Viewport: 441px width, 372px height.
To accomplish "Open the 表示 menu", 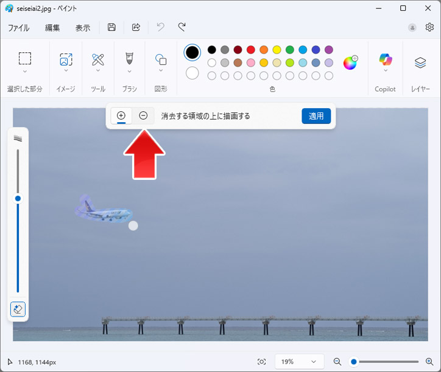I will (x=83, y=28).
